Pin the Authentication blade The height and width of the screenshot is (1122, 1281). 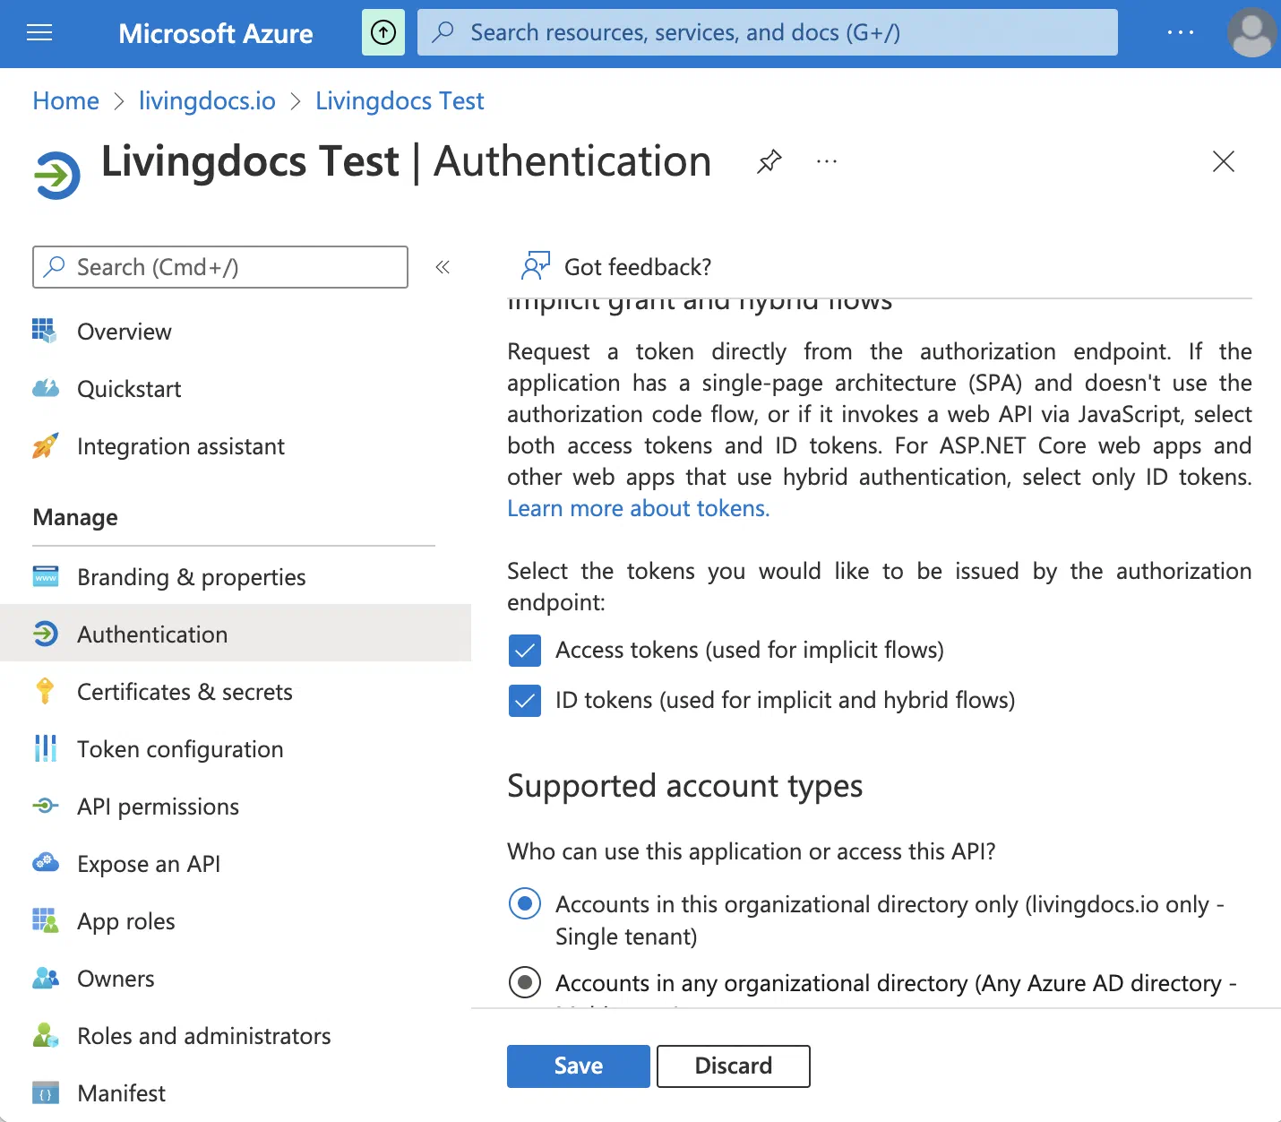coord(769,162)
